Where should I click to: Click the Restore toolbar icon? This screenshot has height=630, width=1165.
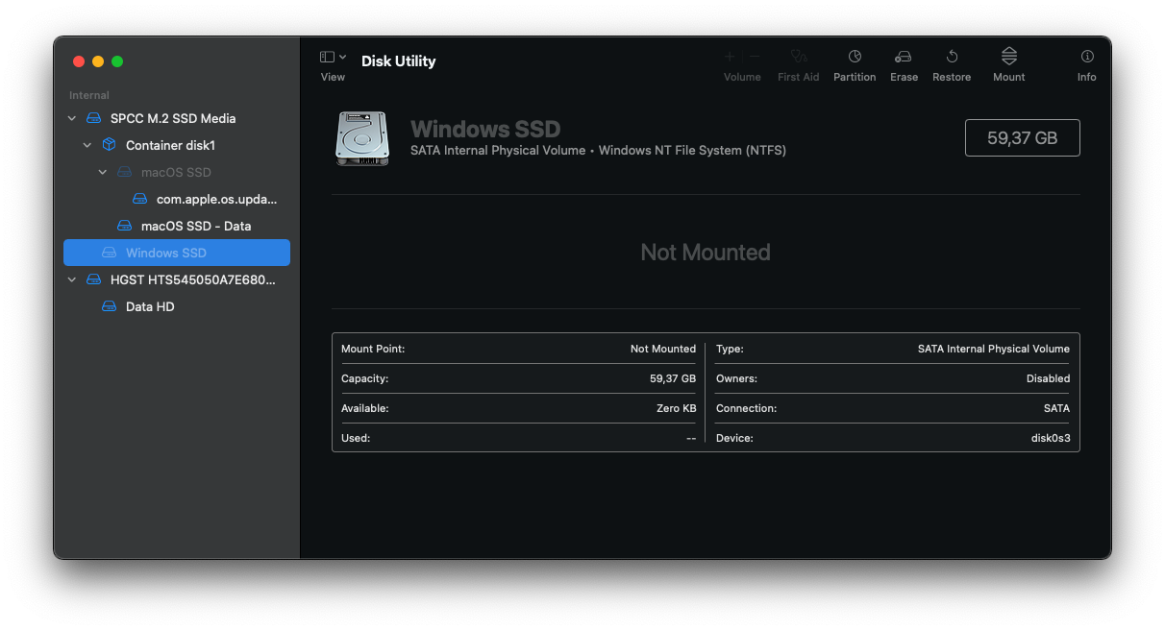coord(952,57)
